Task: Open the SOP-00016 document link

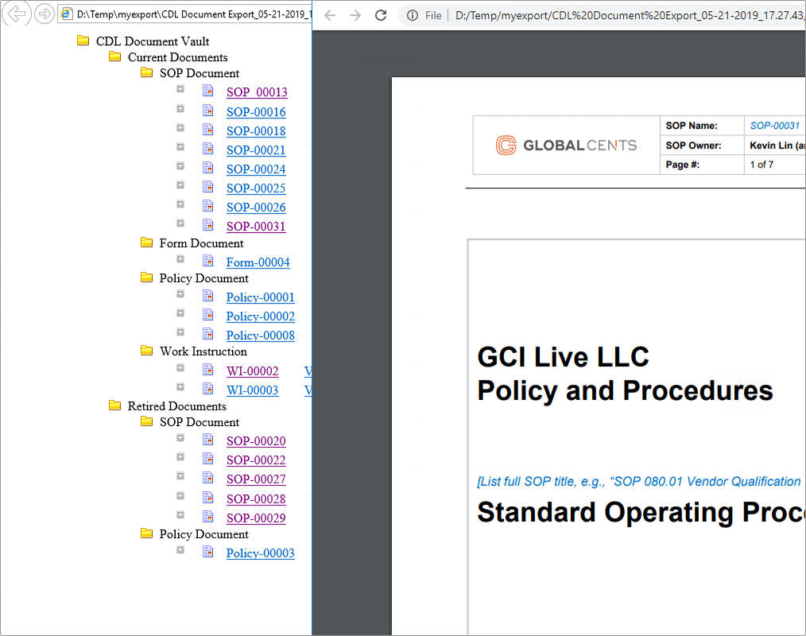Action: tap(256, 112)
